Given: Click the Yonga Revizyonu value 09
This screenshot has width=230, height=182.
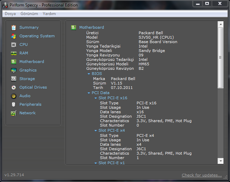Looking at the screenshot, I should tap(141, 55).
